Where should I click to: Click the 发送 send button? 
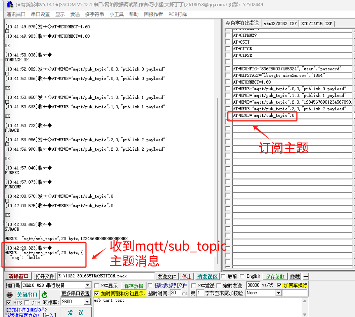pyautogui.click(x=76, y=313)
